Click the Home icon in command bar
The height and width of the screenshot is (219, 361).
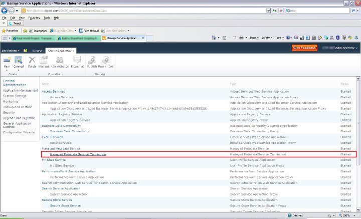(x=214, y=38)
